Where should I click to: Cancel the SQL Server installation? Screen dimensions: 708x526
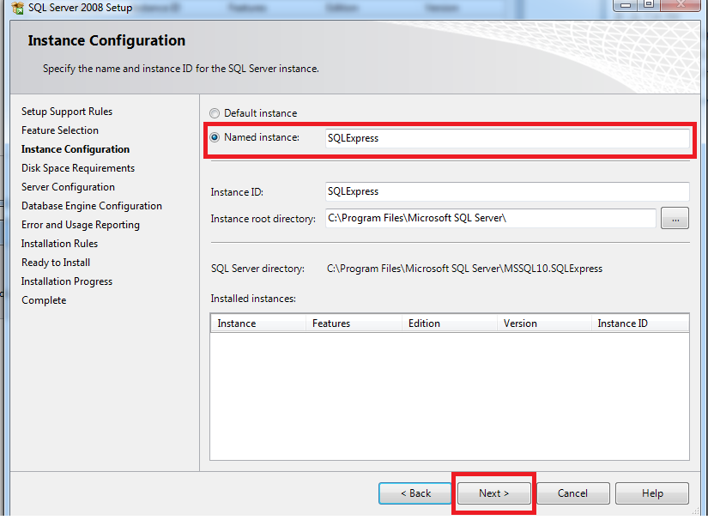(x=572, y=493)
